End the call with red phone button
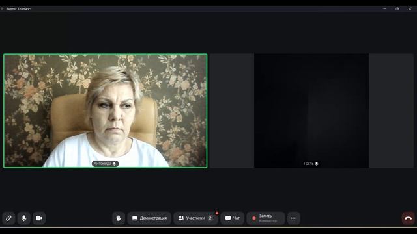The height and width of the screenshot is (234, 417). tap(409, 218)
